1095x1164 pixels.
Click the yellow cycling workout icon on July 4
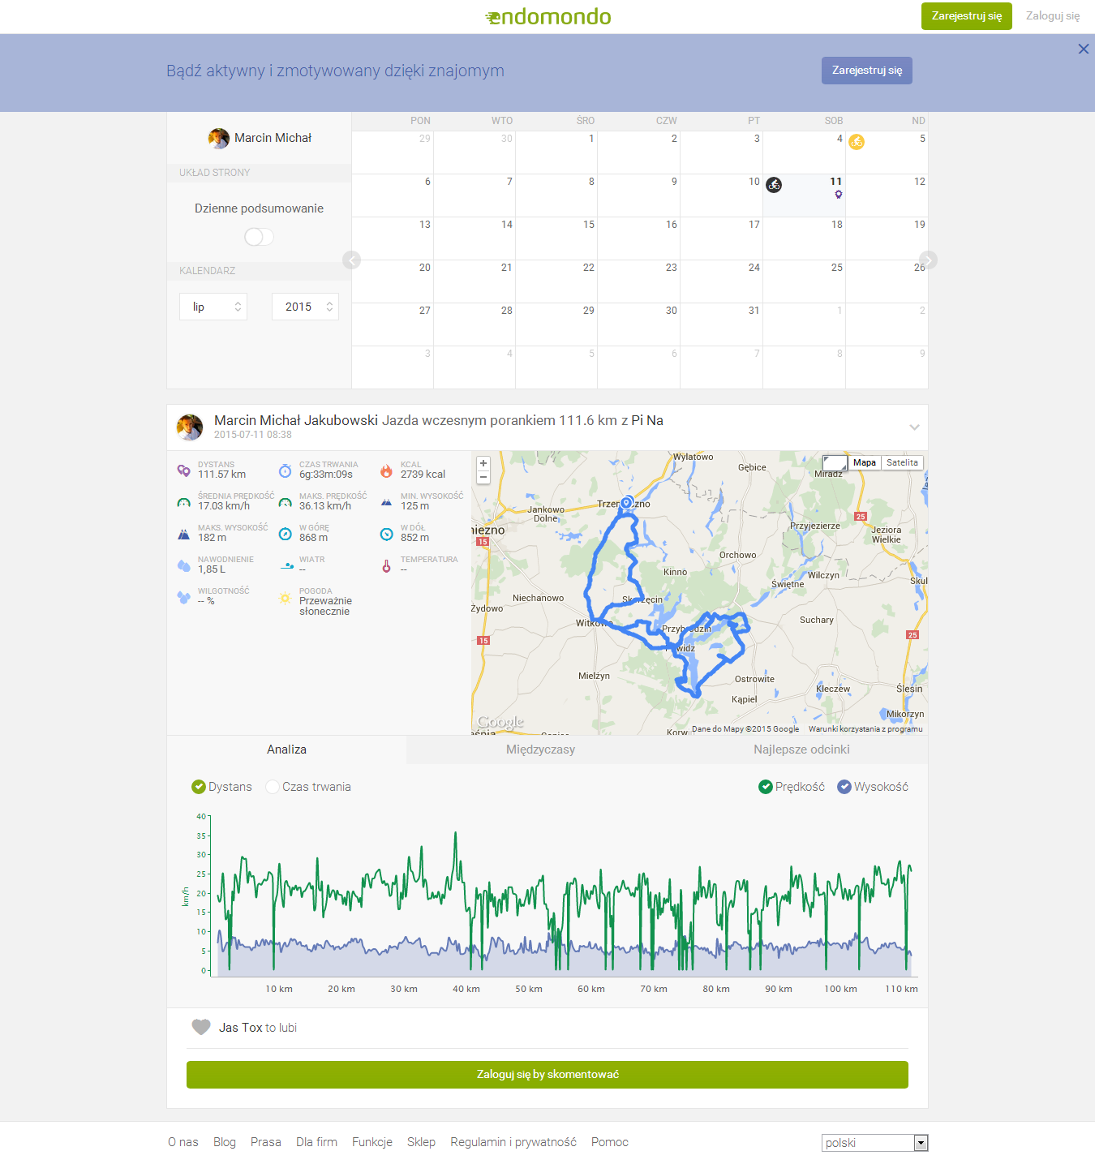(x=857, y=143)
